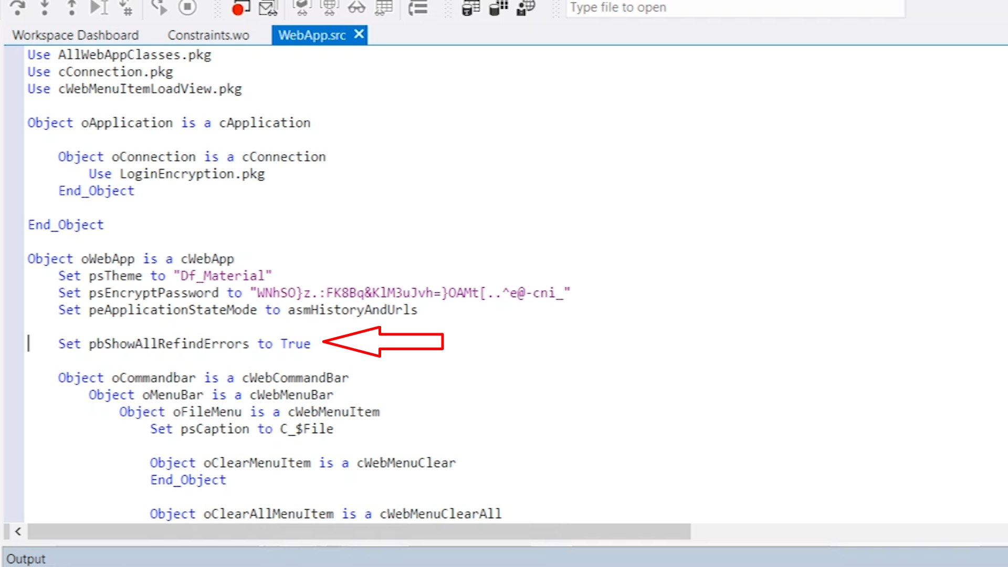Open the Output panel header
The width and height of the screenshot is (1008, 567).
(26, 559)
